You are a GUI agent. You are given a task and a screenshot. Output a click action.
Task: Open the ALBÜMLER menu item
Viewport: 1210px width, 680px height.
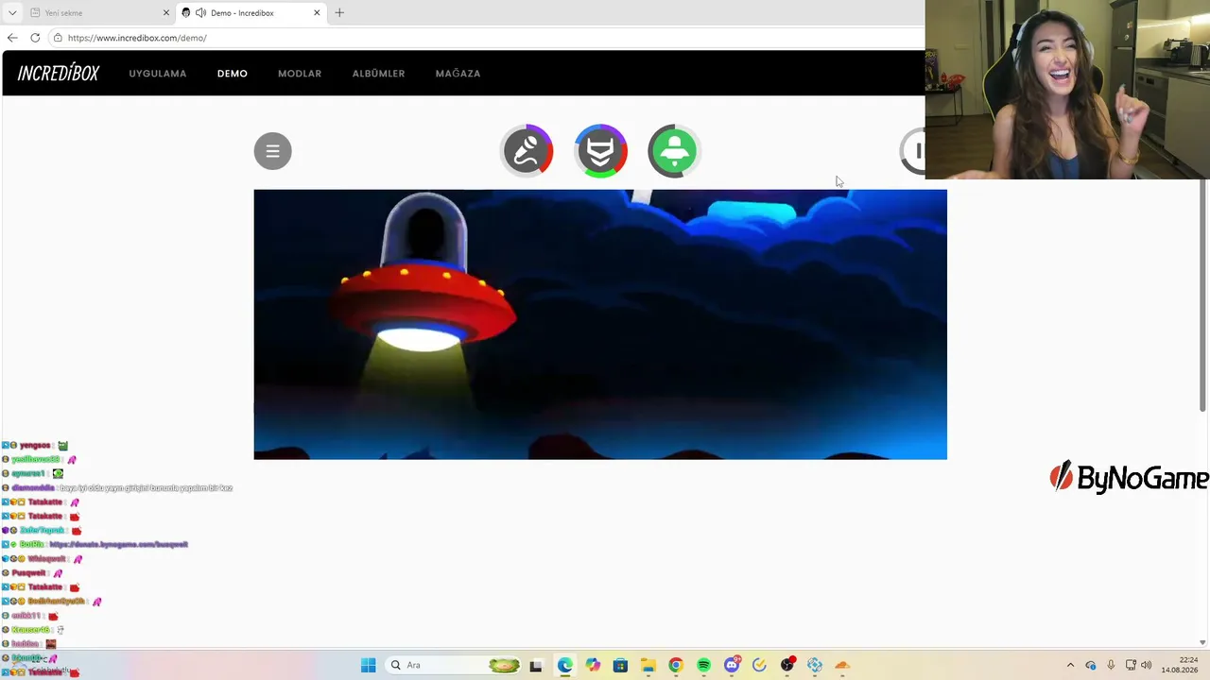(378, 74)
